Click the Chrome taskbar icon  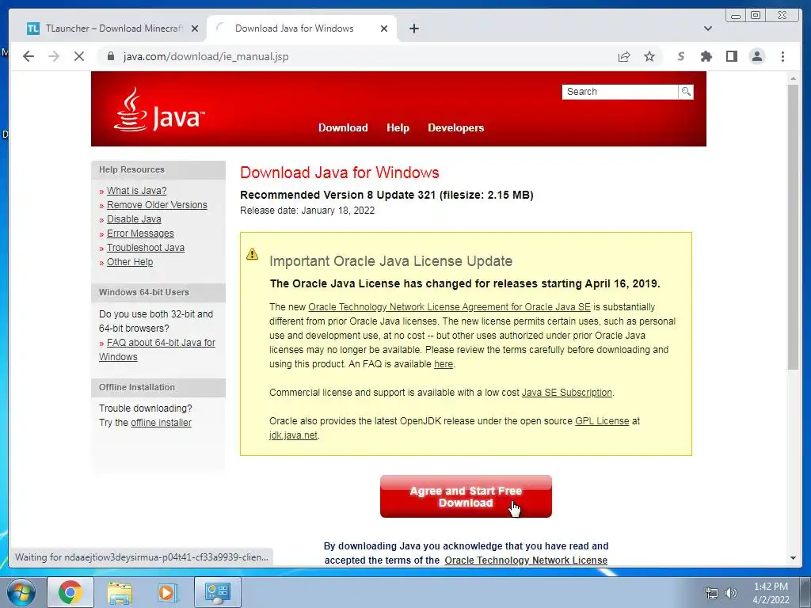click(70, 592)
